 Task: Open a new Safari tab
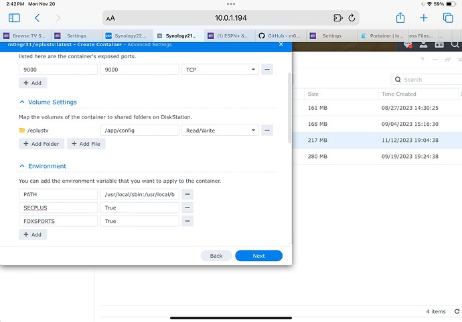click(424, 18)
